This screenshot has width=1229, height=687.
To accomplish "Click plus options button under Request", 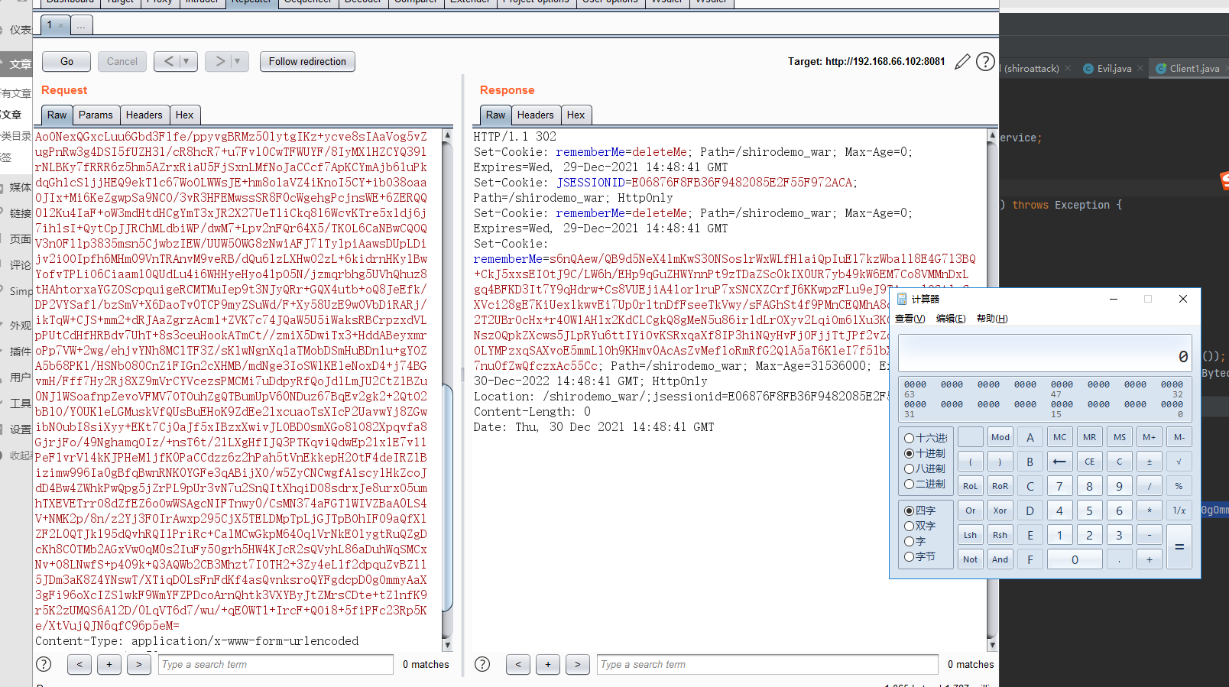I will click(x=109, y=664).
